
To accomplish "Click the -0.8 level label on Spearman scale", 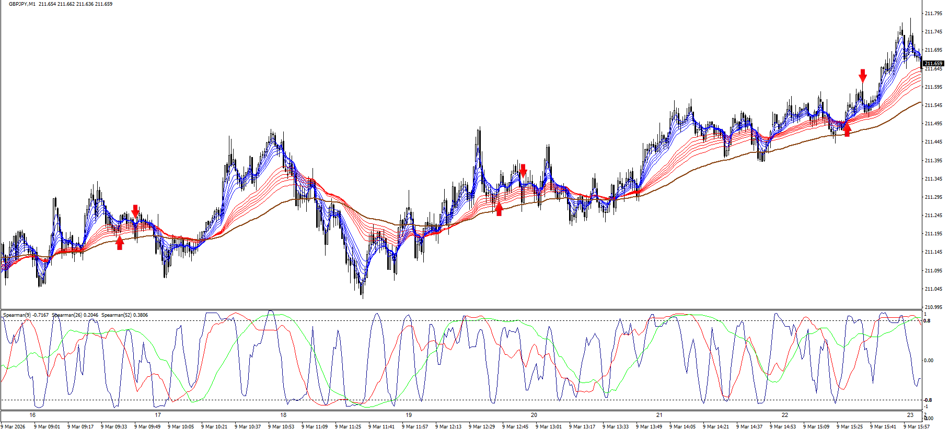I will 927,400.
